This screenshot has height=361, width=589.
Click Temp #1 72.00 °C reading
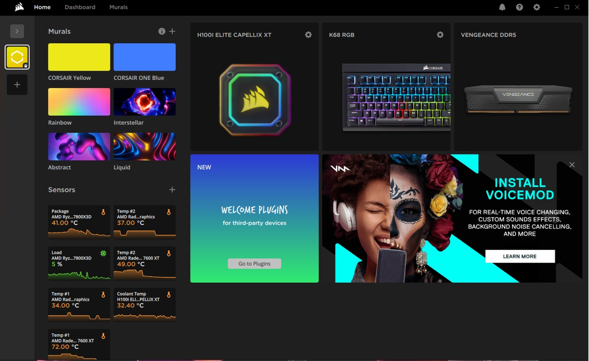[x=65, y=347]
